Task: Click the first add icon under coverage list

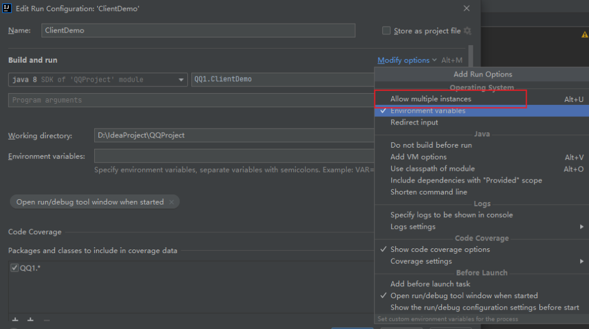Action: click(15, 320)
